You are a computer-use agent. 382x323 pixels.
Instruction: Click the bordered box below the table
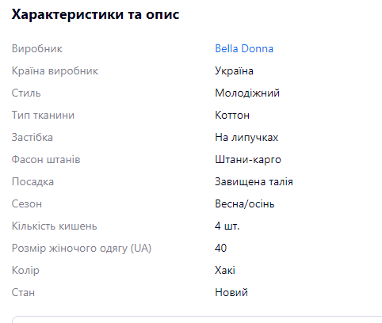pos(197,319)
